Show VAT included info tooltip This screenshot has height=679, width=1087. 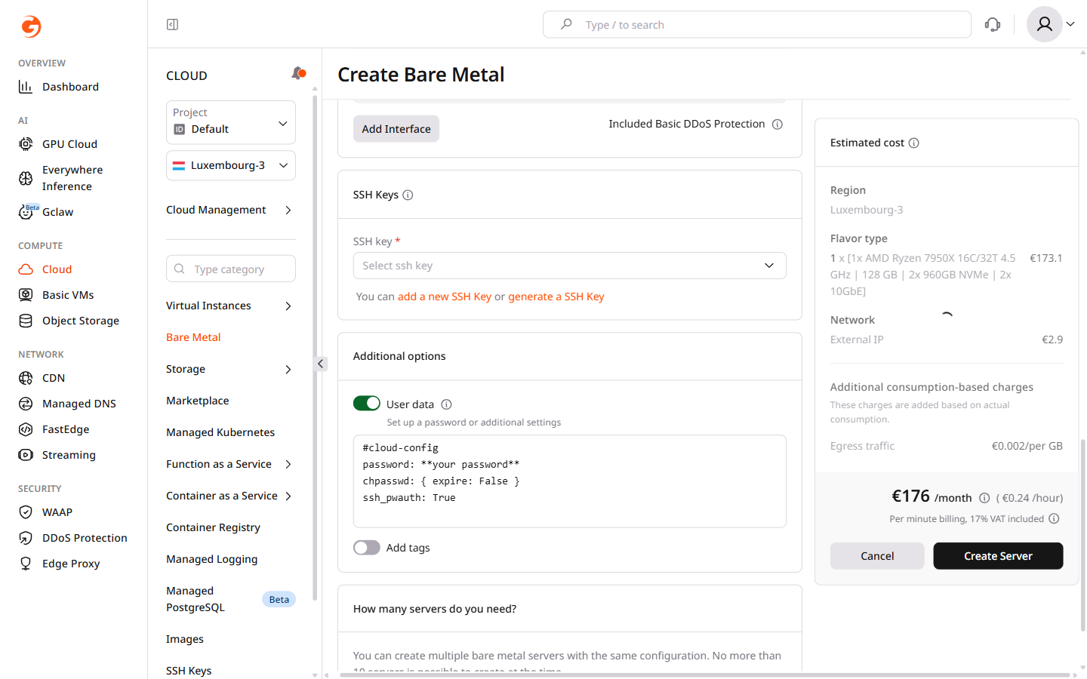[1055, 519]
